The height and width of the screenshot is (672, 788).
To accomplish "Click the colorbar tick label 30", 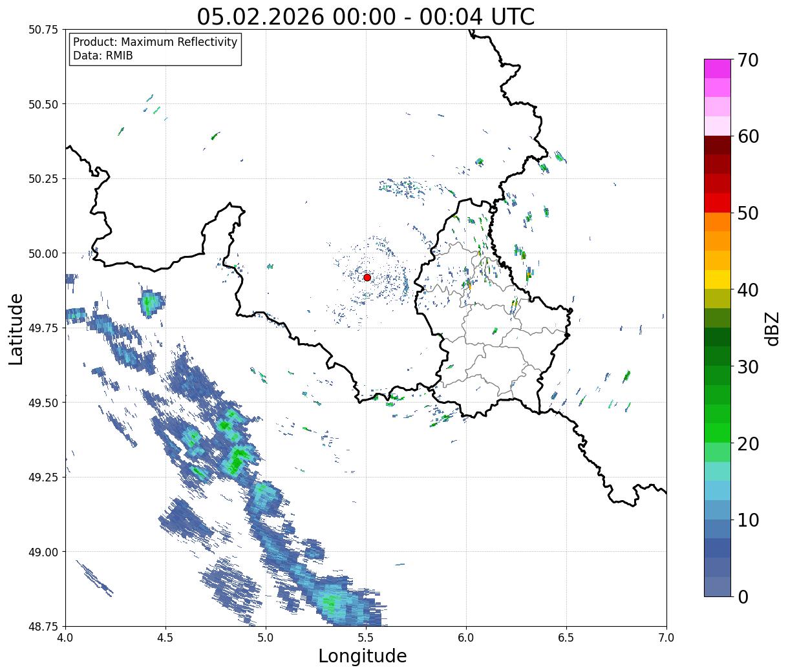I will click(749, 367).
